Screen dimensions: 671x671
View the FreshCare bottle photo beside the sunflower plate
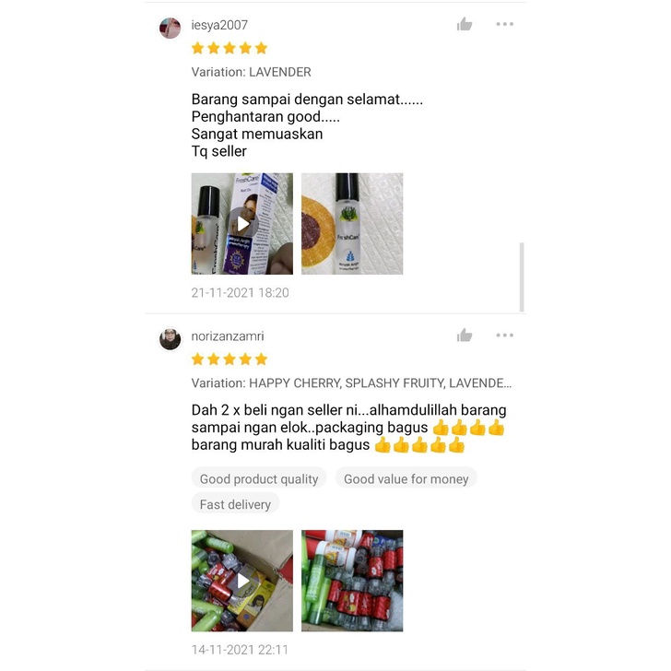352,223
